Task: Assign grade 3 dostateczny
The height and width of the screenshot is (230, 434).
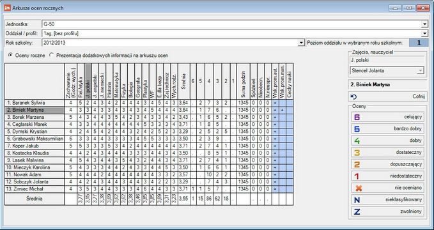Action: (387, 152)
